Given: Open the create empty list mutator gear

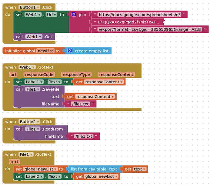Looking at the screenshot, I should tap(70, 51).
